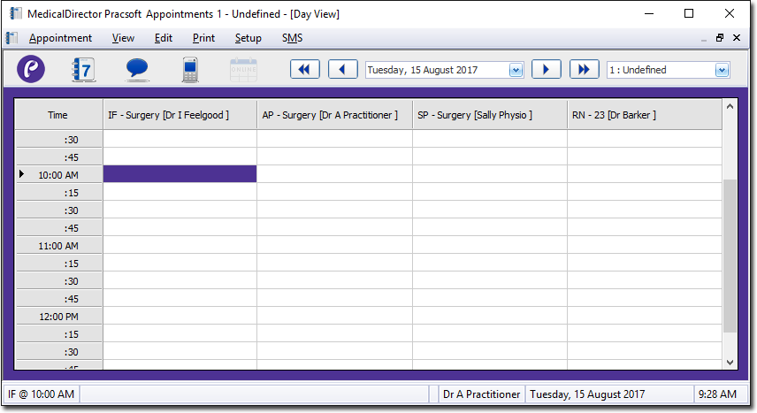Click the 12:00 PM slot in Sally Physio column
Viewport: 757px width, 413px height.
pos(490,316)
